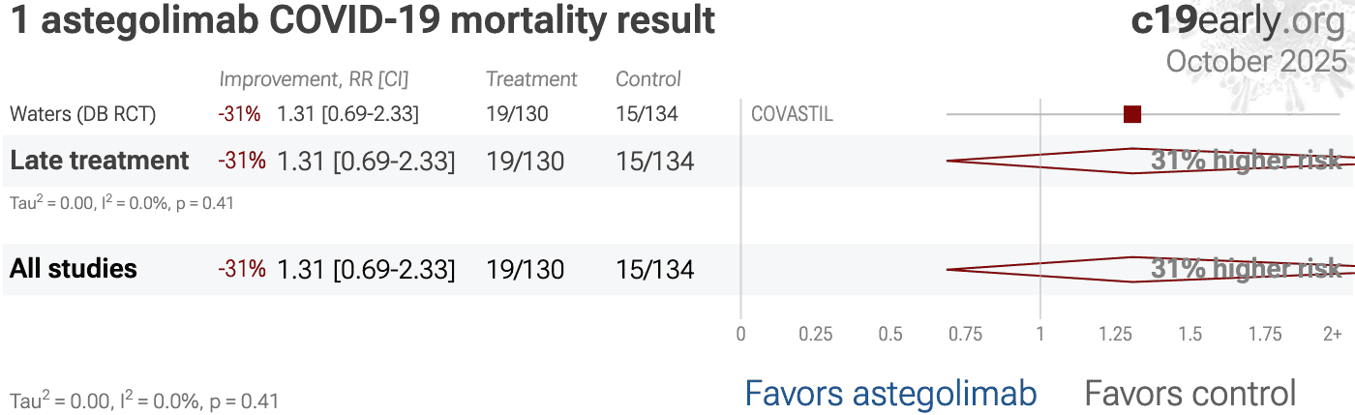The image size is (1355, 415).
Task: Click the All studies row label
Action: [74, 269]
